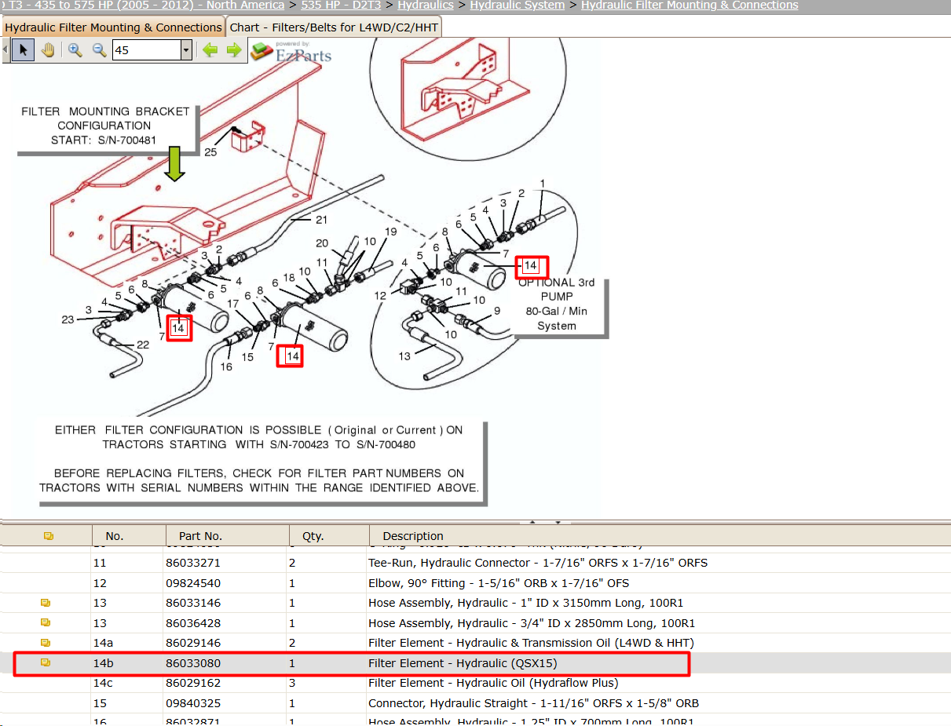Click callout 17 on the diagram
Image resolution: width=951 pixels, height=726 pixels.
tap(232, 303)
